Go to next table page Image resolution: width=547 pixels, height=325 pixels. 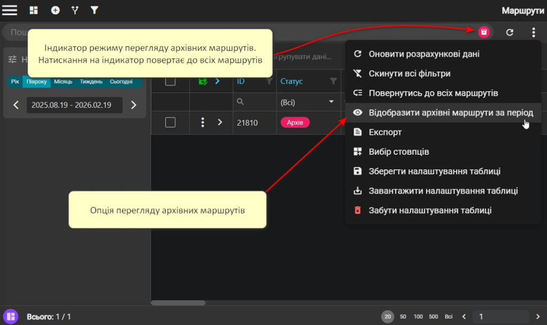[x=538, y=316]
